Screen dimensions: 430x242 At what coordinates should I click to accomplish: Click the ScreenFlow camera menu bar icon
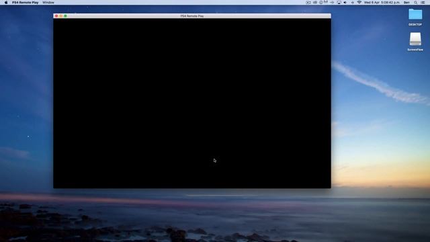[308, 3]
